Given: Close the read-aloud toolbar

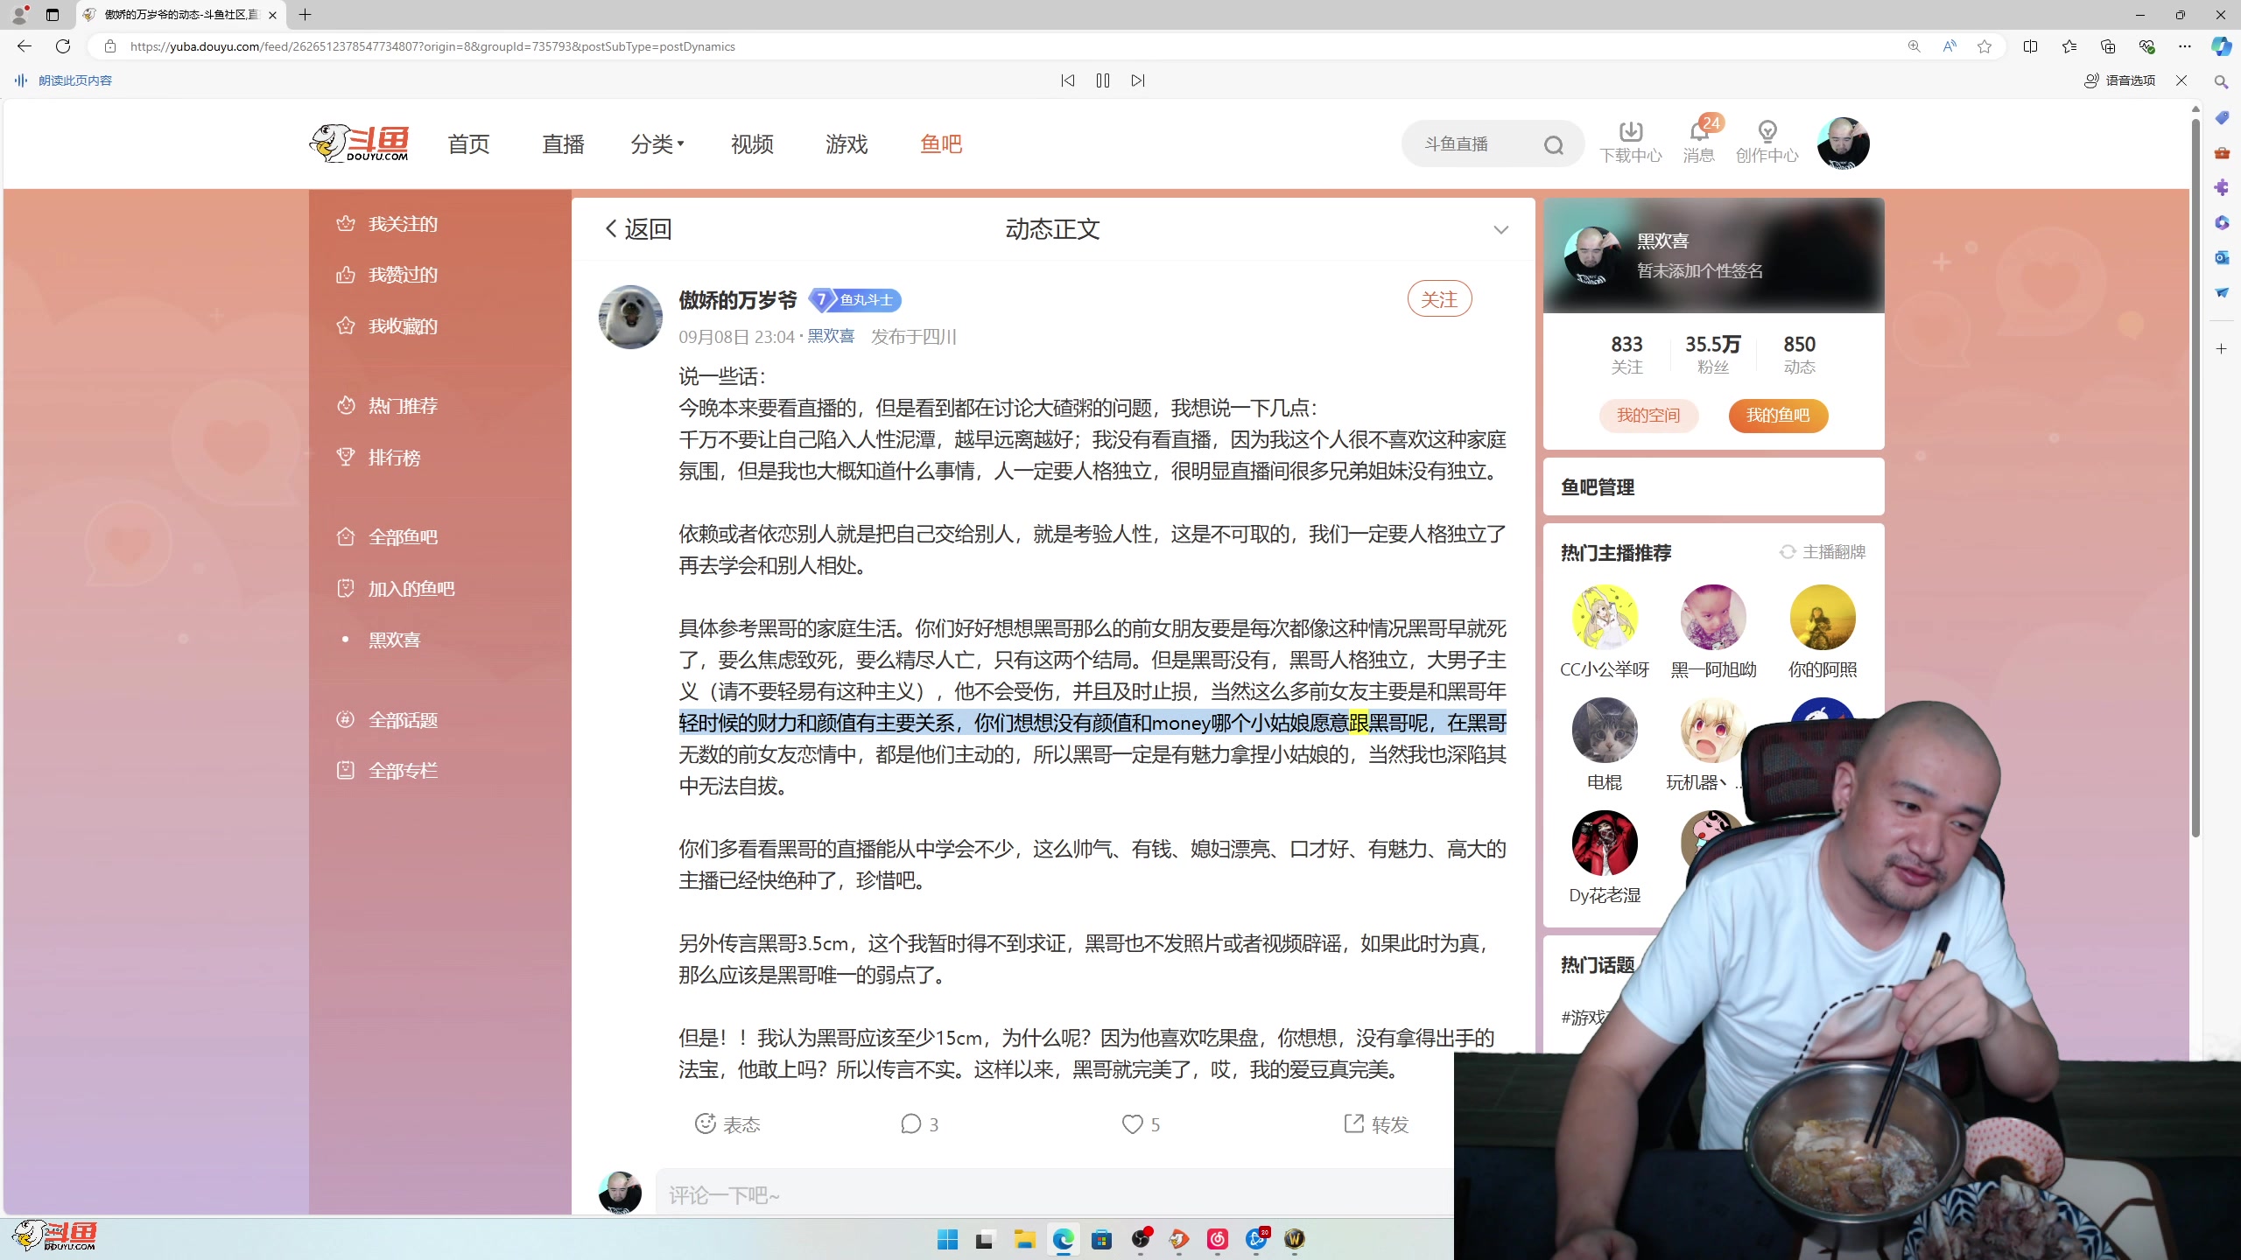Looking at the screenshot, I should [x=2181, y=80].
